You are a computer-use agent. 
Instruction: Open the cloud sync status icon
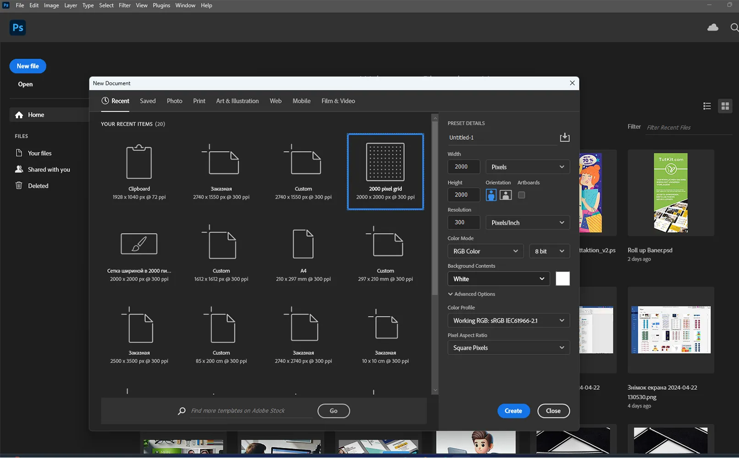point(713,27)
